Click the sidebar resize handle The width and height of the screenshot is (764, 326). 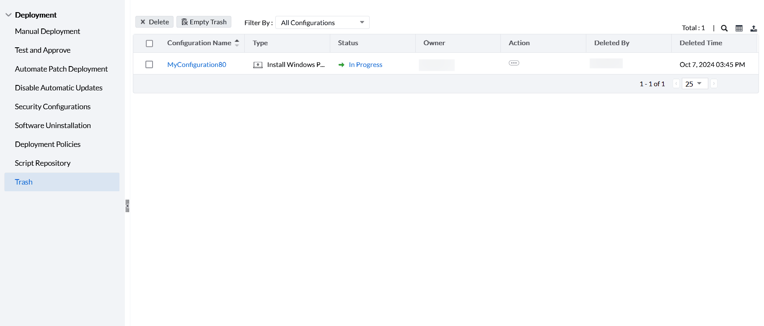click(127, 206)
